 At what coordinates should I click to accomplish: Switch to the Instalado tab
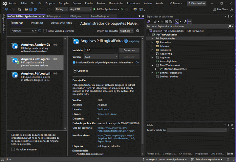pyautogui.click(x=37, y=23)
